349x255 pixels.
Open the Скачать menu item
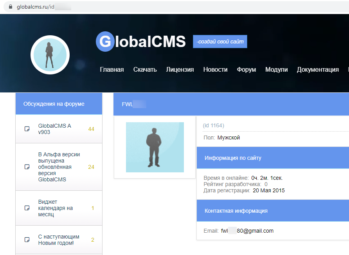[x=145, y=70]
